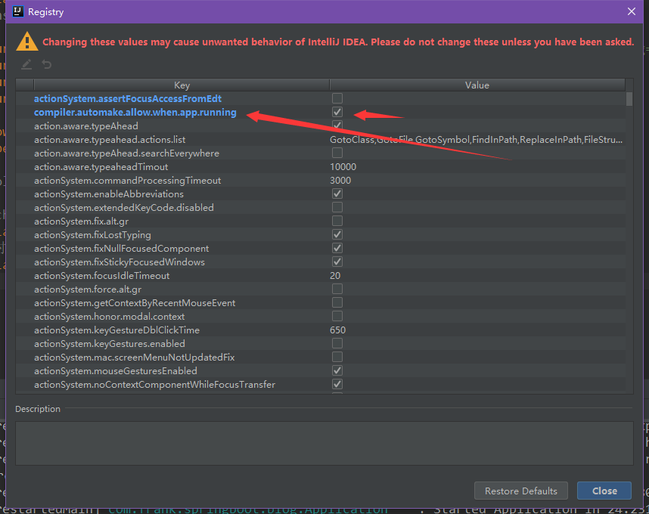Screen dimensions: 649x514
Task: Click the revert arrow icon in the toolbar
Action: coord(47,64)
